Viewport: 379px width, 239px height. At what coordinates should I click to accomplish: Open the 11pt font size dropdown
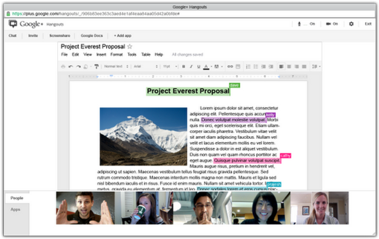point(170,67)
